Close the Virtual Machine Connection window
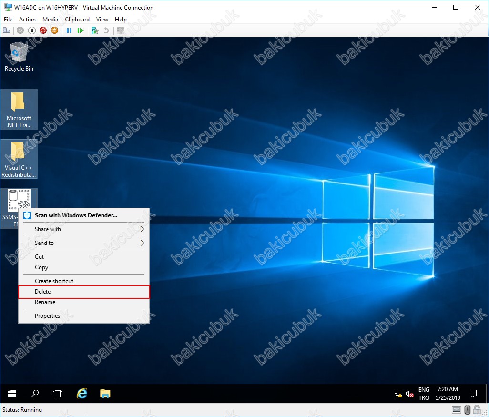Viewport: 489px width, 417px height. (x=478, y=7)
